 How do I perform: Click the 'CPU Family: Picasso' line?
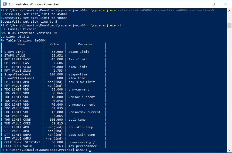(x=19, y=29)
